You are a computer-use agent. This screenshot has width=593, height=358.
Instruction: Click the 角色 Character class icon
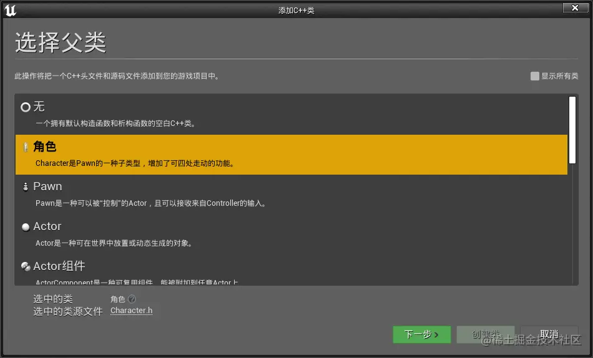26,147
